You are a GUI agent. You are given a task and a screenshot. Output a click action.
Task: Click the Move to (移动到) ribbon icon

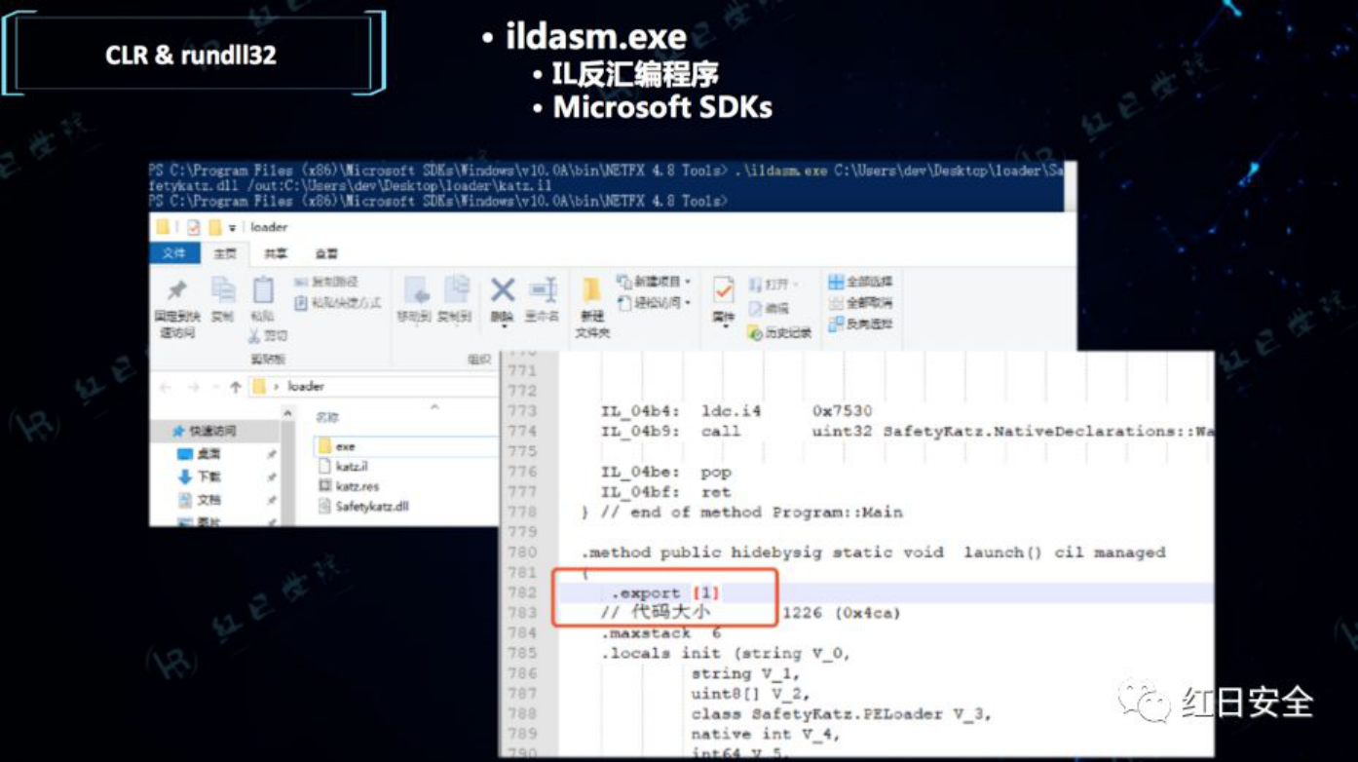pos(417,289)
